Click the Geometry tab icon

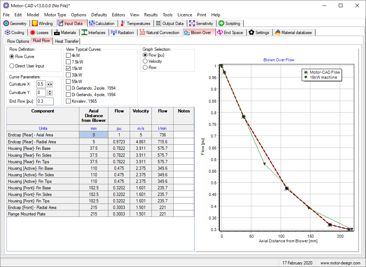tap(6, 24)
